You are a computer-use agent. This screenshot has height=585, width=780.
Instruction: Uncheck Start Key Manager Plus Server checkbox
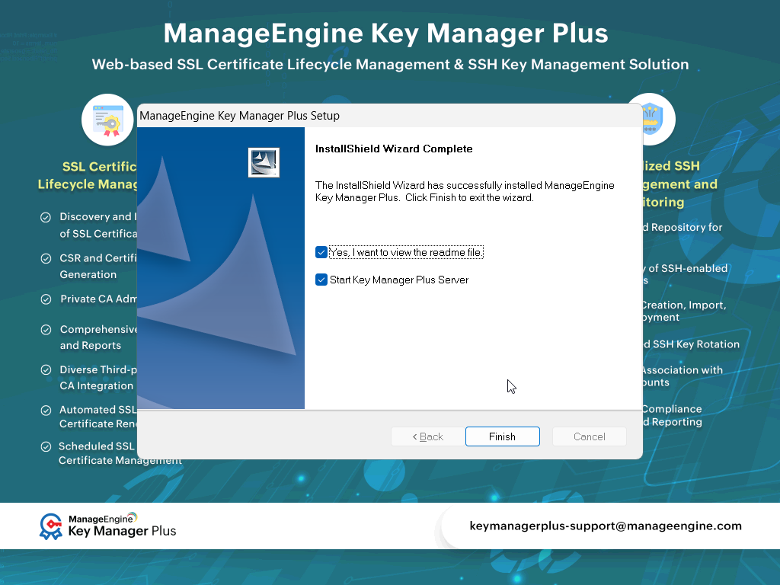pos(321,280)
